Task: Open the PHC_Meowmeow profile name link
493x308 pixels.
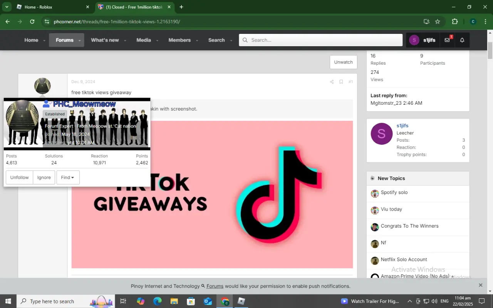Action: (x=84, y=104)
